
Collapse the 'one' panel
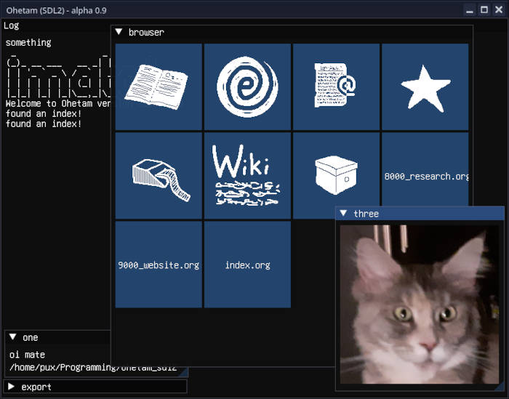[x=12, y=336]
